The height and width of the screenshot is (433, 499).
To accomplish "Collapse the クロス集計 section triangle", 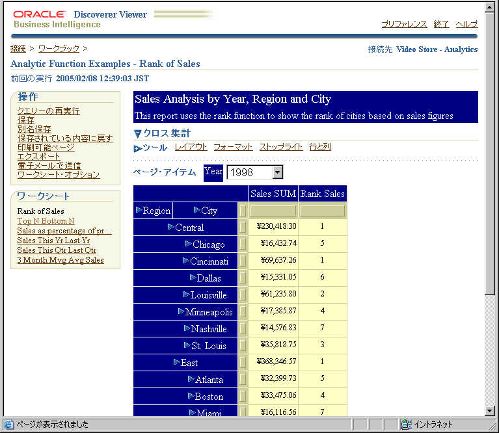I will tap(137, 133).
